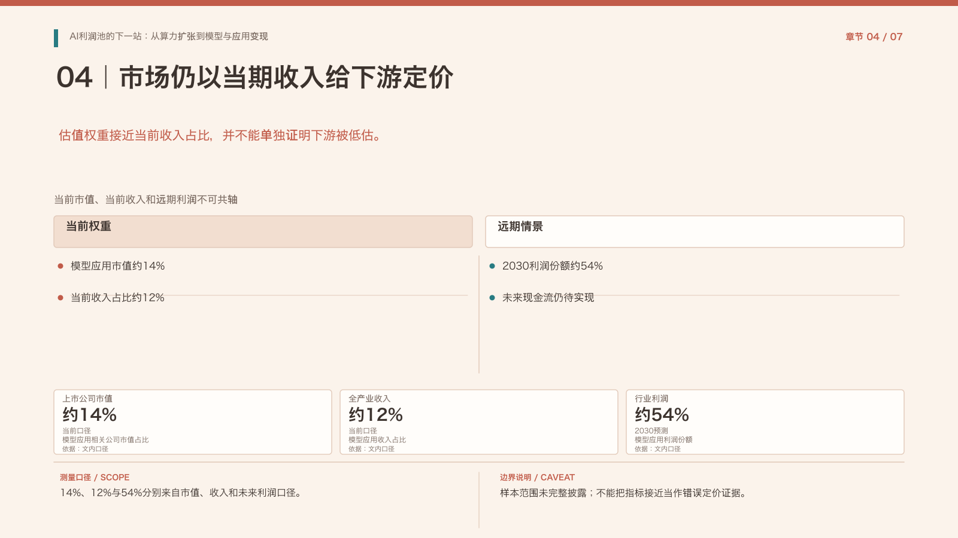Click the bullet "未来现金流仍待实现"
Image resolution: width=958 pixels, height=538 pixels.
(x=548, y=298)
